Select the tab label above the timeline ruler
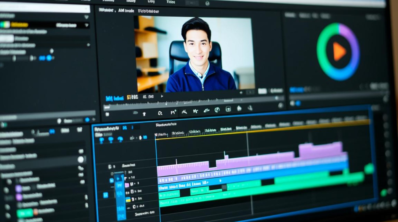Image resolution: width=398 pixels, height=222 pixels. point(166,125)
